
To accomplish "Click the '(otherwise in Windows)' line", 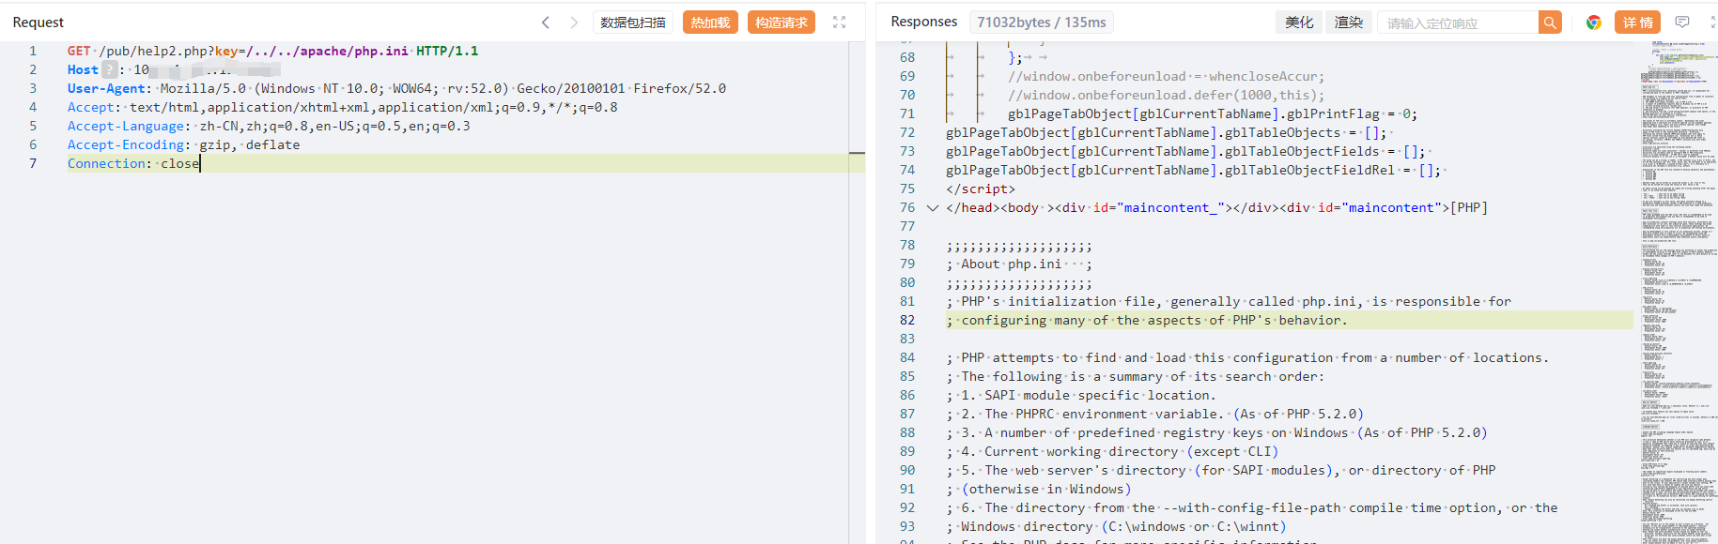I will [1039, 490].
